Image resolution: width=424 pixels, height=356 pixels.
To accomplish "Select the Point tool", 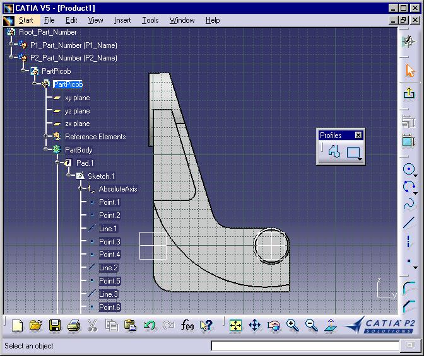I will coord(409,261).
